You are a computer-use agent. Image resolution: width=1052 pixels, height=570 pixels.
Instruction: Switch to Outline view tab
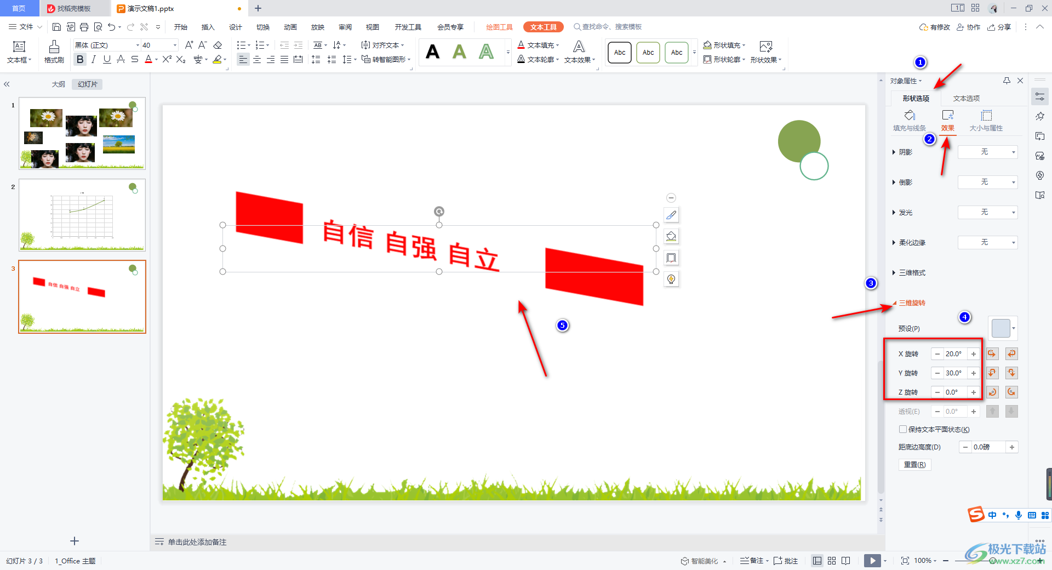(x=59, y=84)
